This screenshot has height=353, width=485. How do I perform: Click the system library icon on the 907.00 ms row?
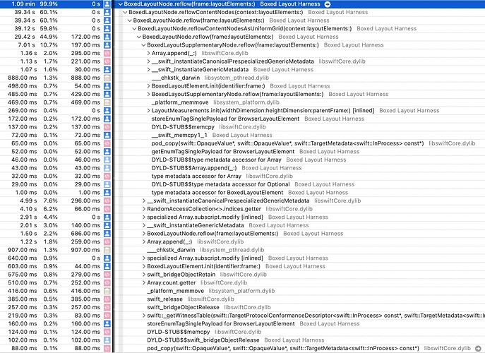tap(107, 250)
